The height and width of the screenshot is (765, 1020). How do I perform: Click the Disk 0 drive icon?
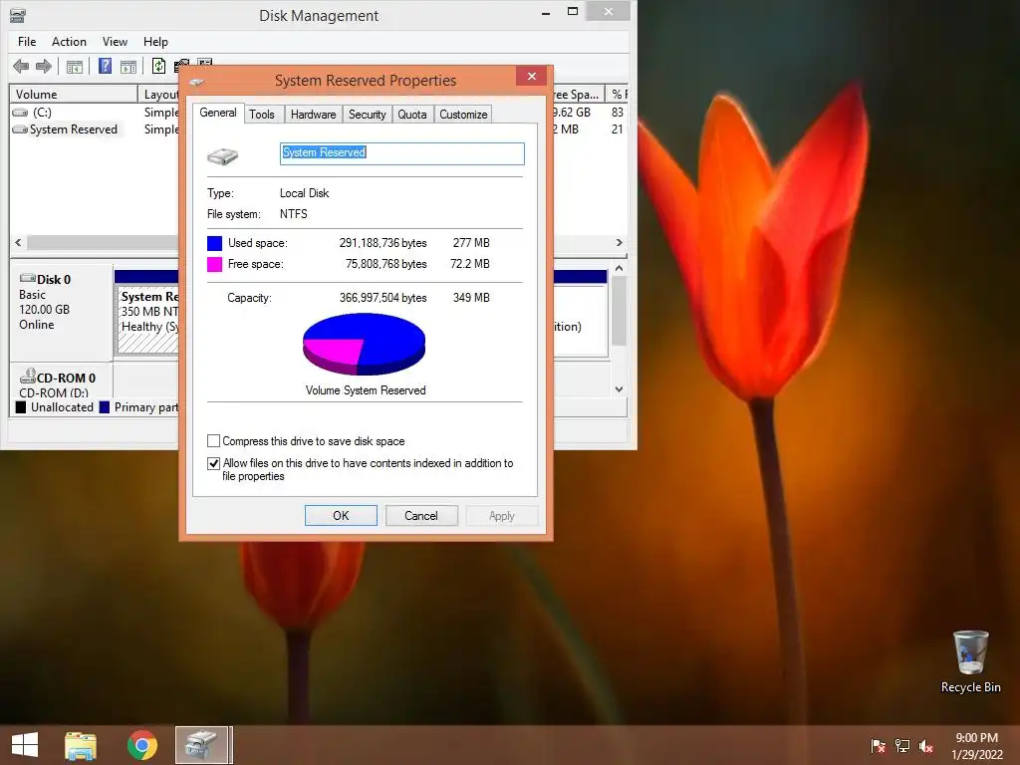click(x=27, y=279)
